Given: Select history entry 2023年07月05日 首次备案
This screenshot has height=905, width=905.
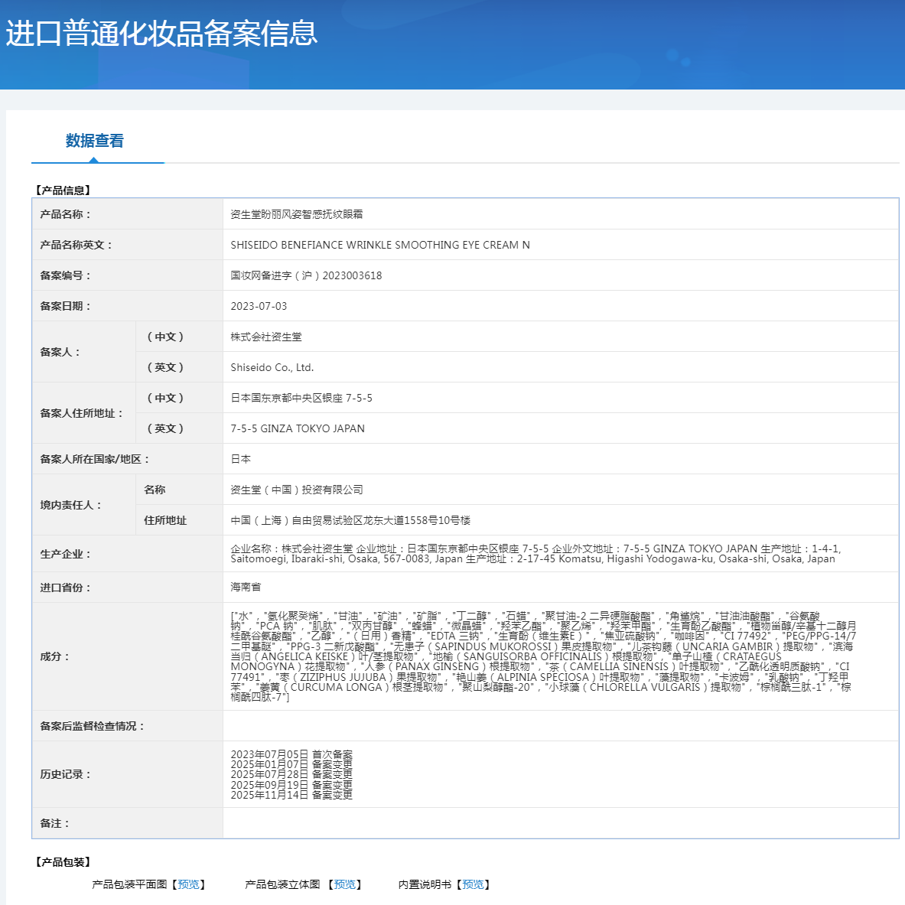Looking at the screenshot, I should 291,754.
